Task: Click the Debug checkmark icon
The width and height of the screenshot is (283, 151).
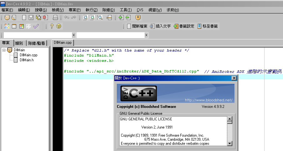Action: pos(36,26)
